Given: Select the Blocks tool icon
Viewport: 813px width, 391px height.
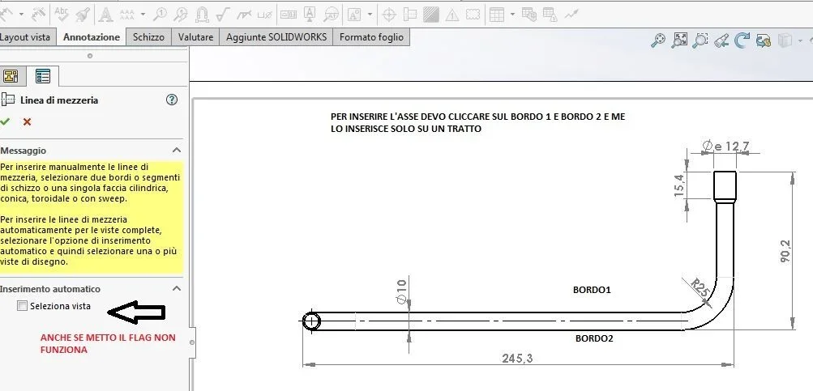Looking at the screenshot, I should [355, 15].
